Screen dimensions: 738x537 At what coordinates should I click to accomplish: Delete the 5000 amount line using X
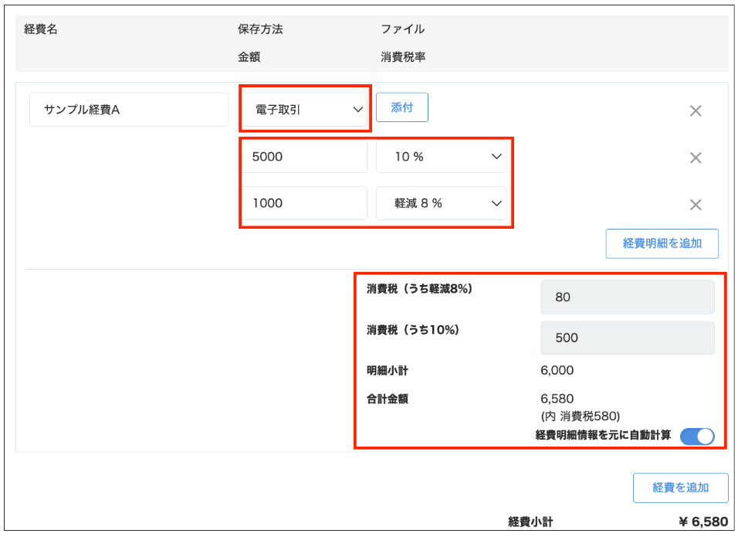tap(695, 158)
